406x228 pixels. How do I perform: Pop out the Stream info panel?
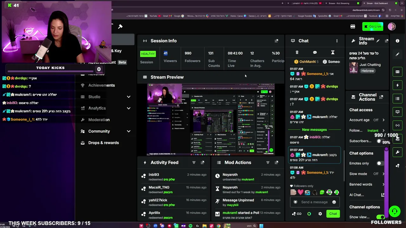click(x=386, y=41)
